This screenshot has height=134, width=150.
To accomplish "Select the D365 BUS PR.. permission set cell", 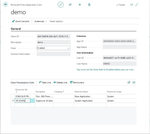I will 22,96.
